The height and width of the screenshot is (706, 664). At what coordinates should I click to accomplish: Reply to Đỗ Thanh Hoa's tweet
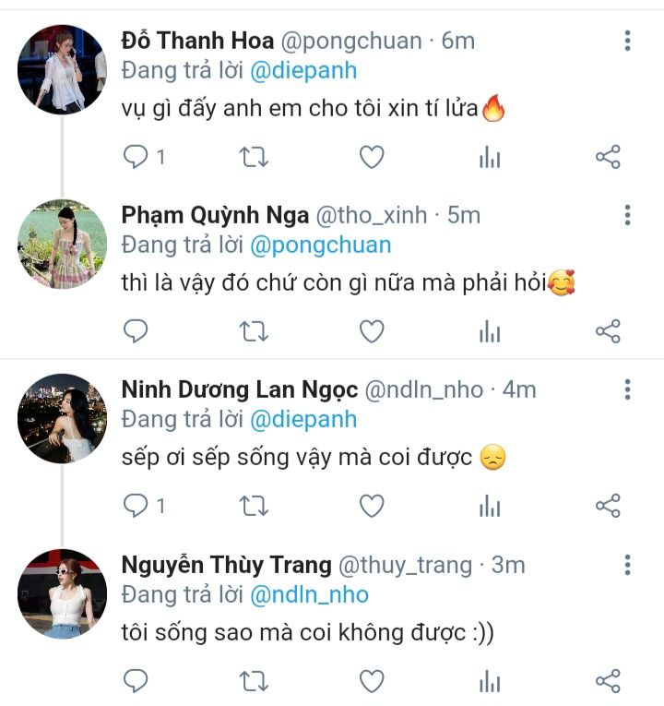(136, 158)
